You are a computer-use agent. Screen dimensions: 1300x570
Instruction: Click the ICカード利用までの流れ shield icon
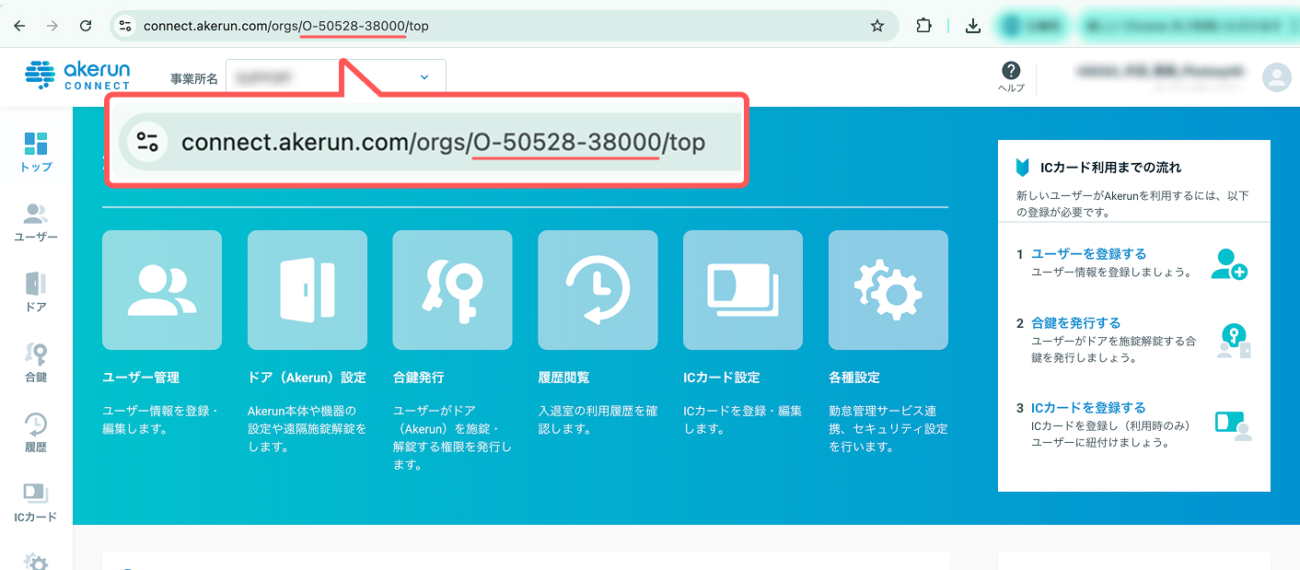pyautogui.click(x=1022, y=168)
